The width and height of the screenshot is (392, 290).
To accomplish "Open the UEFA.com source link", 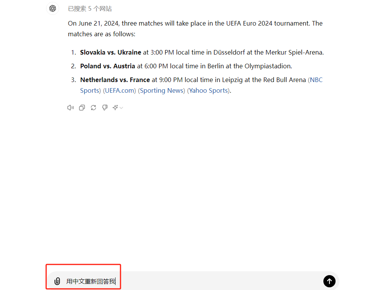I will click(x=119, y=90).
